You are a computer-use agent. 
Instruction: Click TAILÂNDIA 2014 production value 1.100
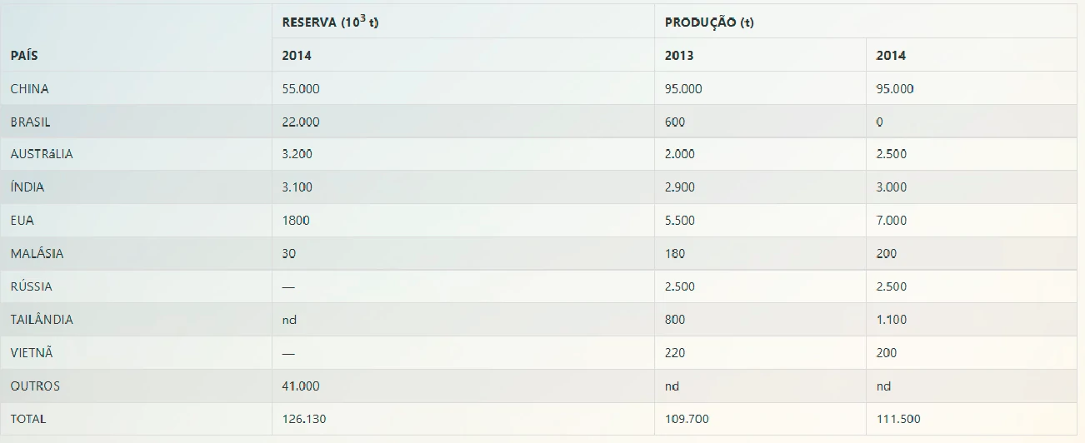pyautogui.click(x=892, y=320)
